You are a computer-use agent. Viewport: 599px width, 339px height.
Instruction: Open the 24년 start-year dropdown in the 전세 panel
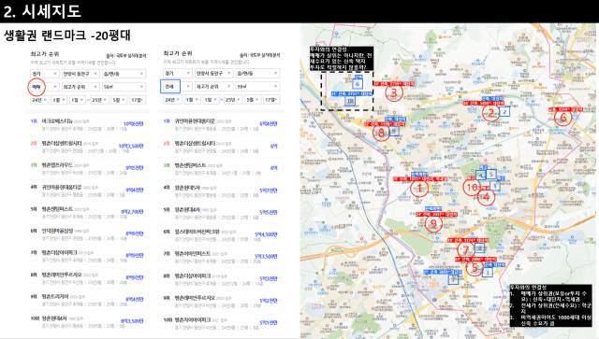coord(172,100)
